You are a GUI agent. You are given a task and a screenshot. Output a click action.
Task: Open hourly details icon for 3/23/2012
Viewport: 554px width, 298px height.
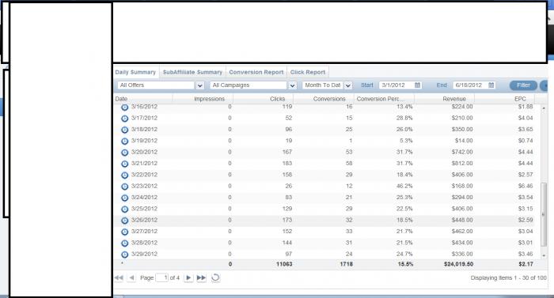pyautogui.click(x=125, y=186)
